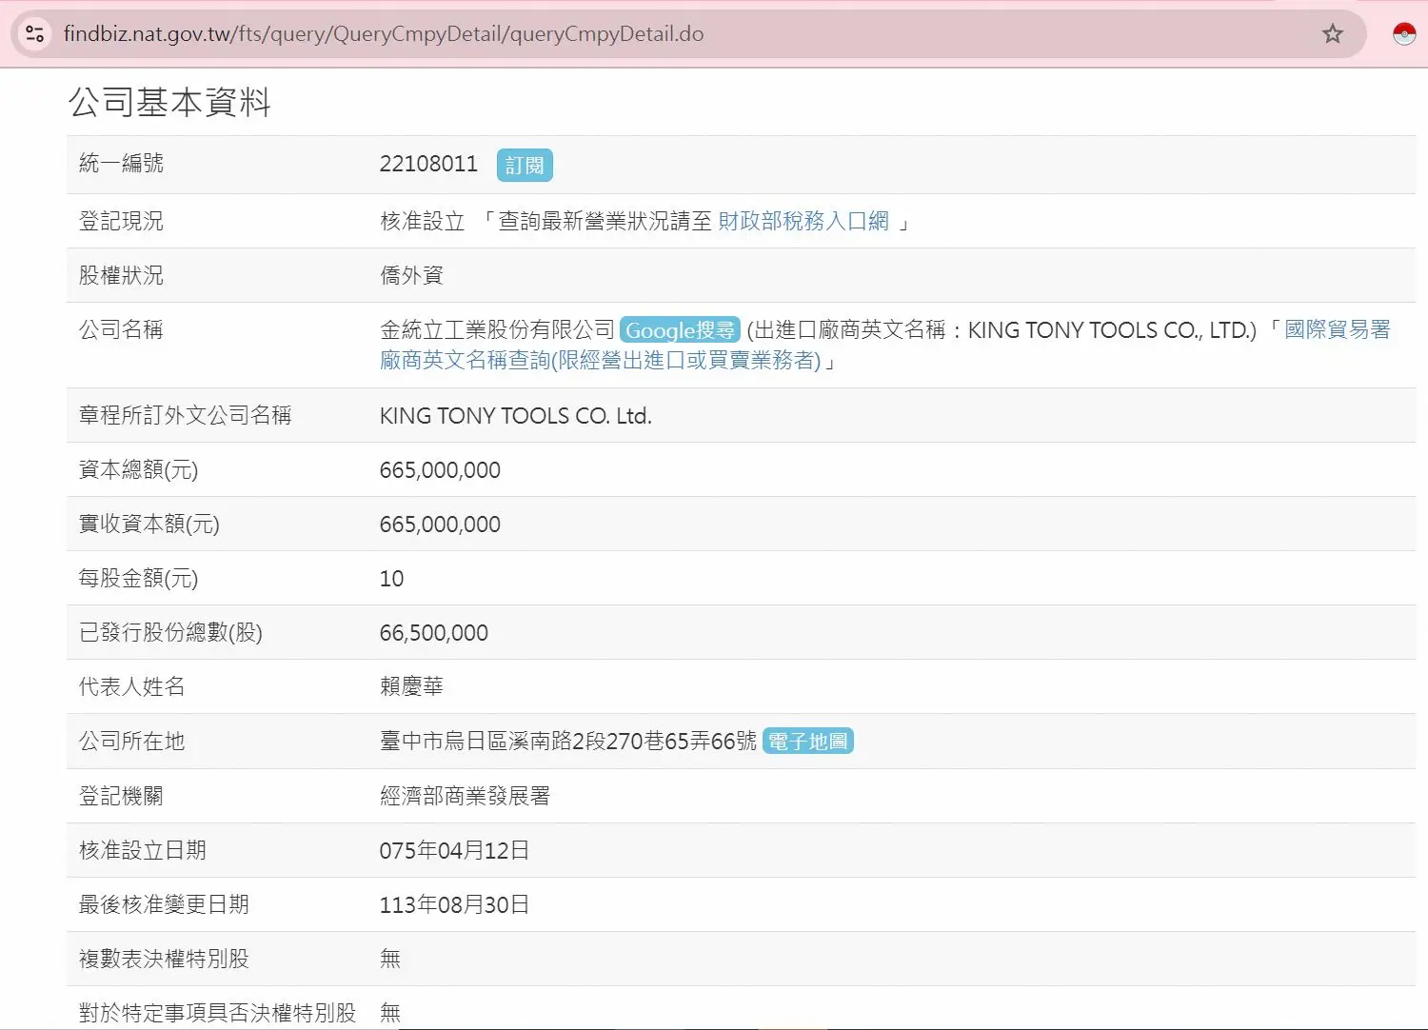Bookmark this page with the star icon
This screenshot has height=1030, width=1428.
pyautogui.click(x=1332, y=34)
